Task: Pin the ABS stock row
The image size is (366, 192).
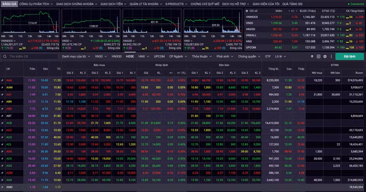Action: coord(2,109)
